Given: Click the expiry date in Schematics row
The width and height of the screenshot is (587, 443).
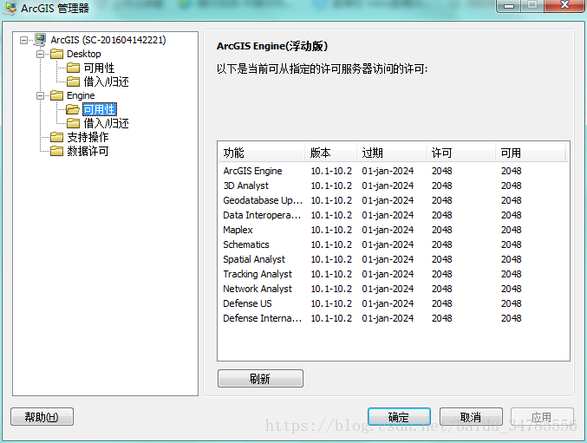Looking at the screenshot, I should coord(388,244).
